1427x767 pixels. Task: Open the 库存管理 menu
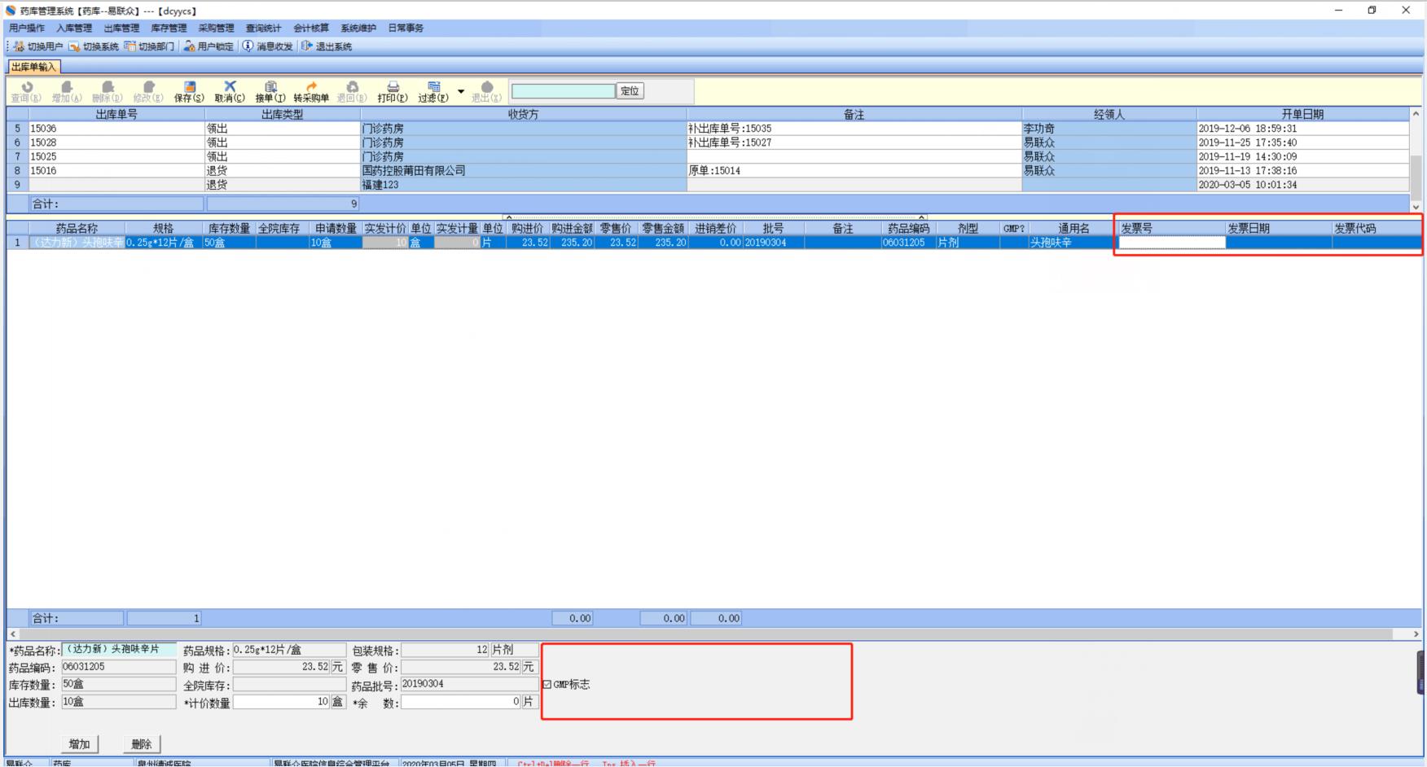coord(169,28)
